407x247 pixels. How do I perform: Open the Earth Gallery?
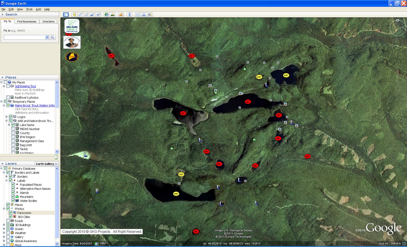(x=46, y=164)
